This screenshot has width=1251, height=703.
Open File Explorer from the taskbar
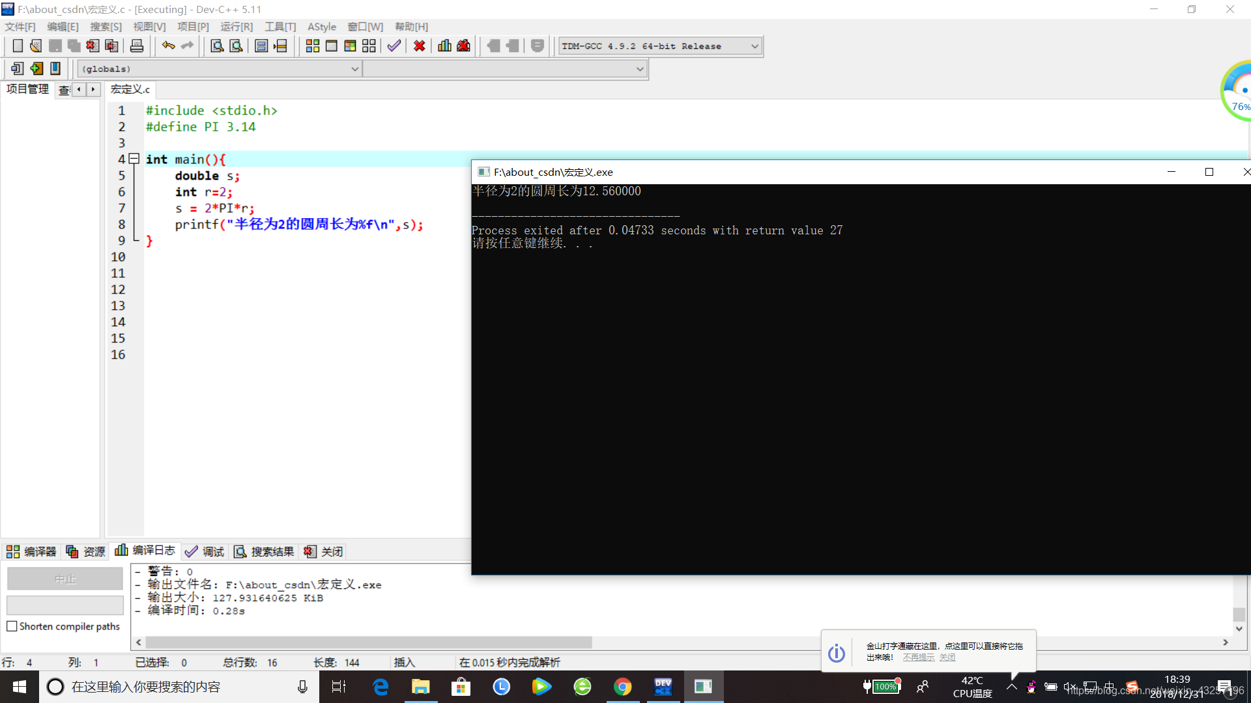(420, 687)
